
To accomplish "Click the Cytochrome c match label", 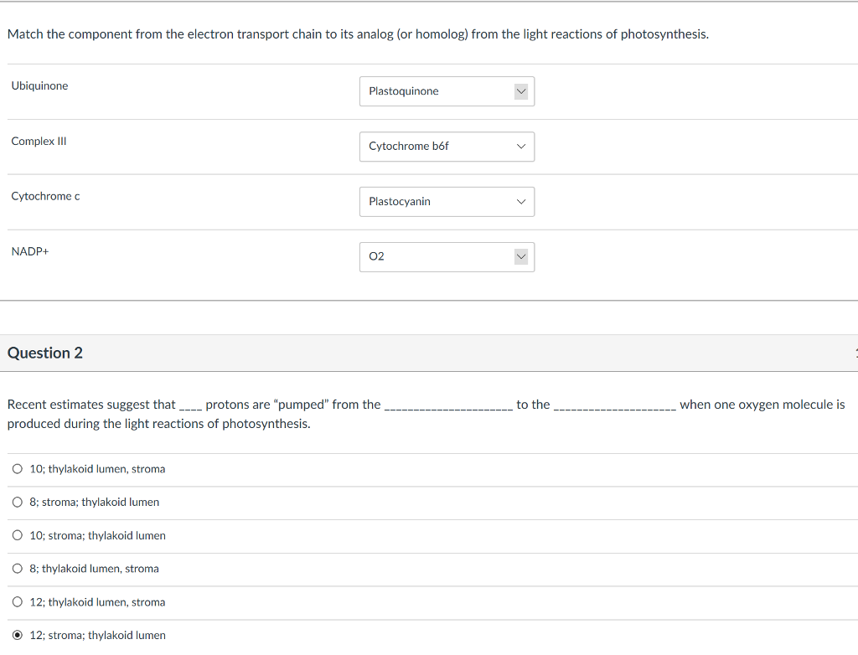I will (x=45, y=197).
